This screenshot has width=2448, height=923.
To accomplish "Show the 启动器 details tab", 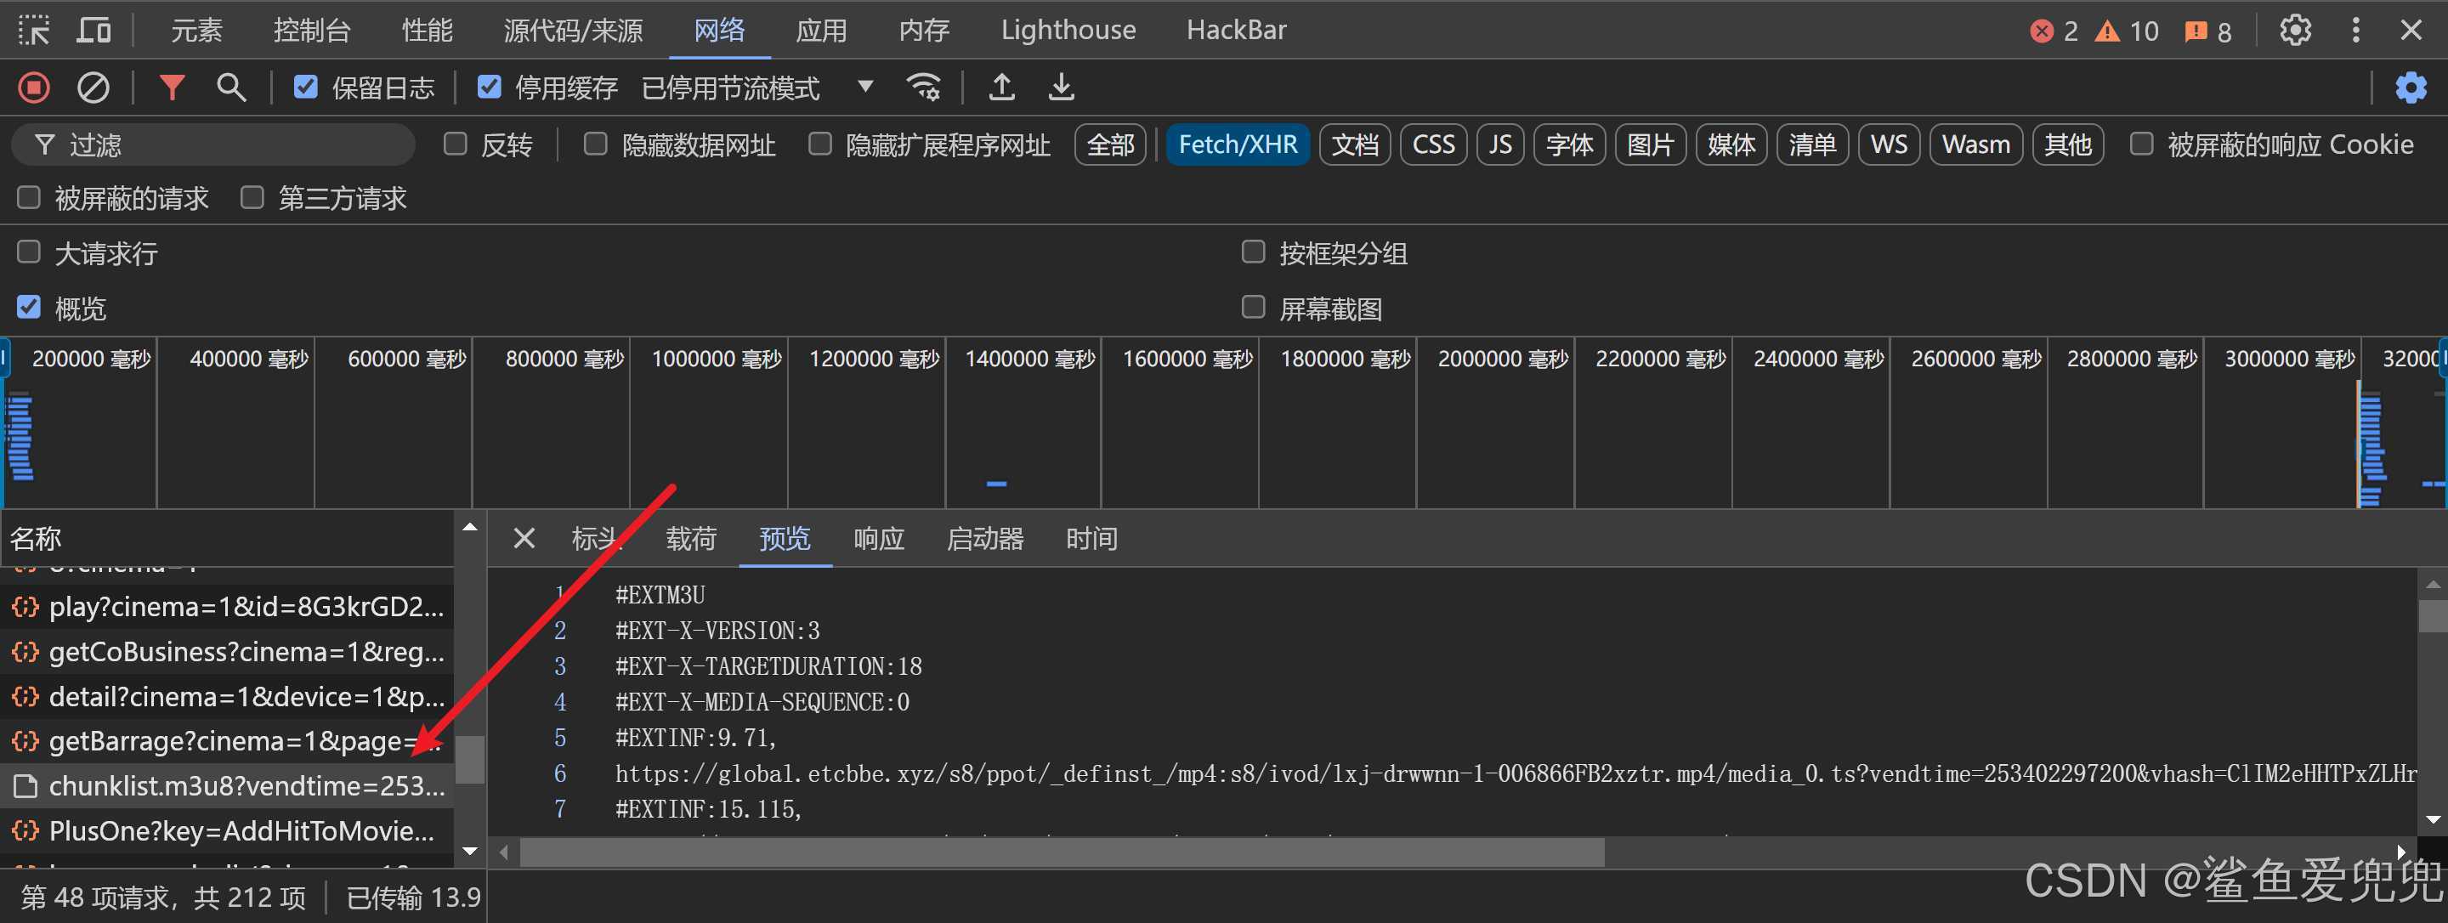I will click(985, 539).
